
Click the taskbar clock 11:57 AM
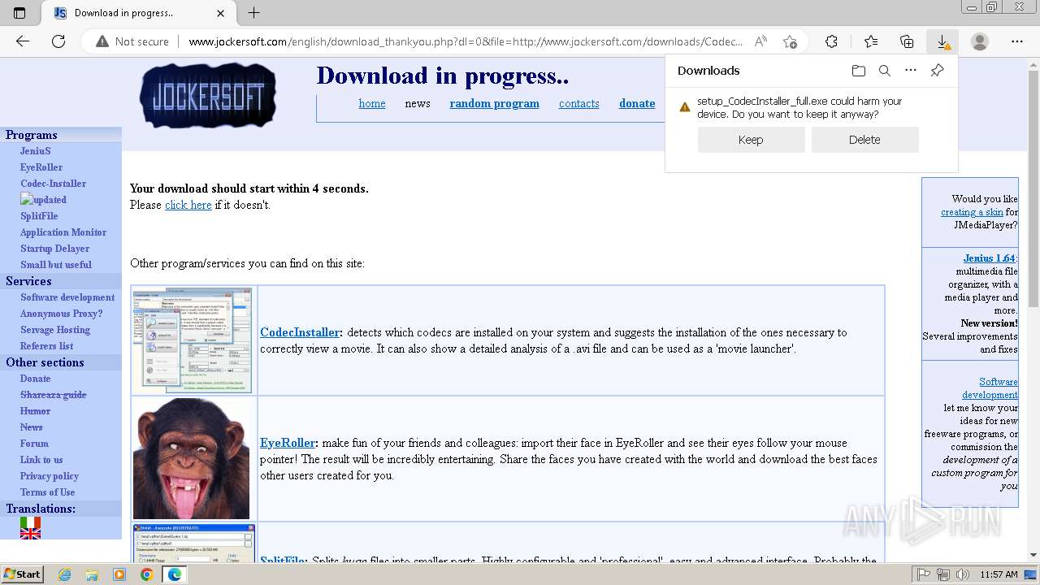coord(999,574)
